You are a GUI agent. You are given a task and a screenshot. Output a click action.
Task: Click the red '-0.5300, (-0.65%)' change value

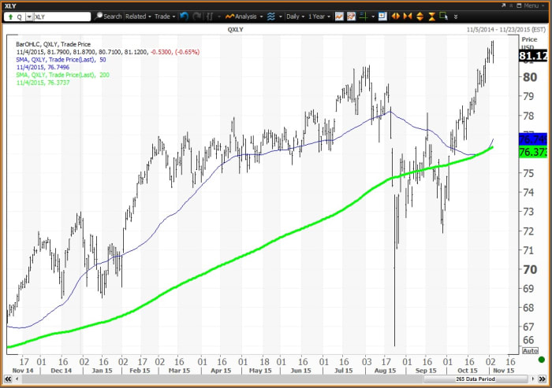click(175, 52)
